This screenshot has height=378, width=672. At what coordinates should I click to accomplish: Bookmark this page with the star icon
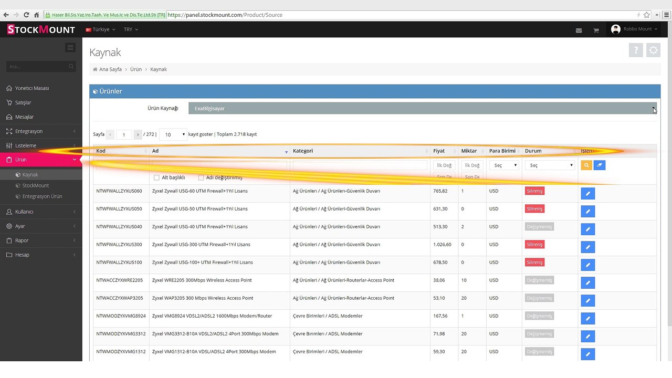(x=647, y=15)
